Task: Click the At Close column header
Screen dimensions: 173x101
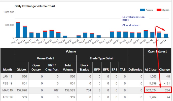Action: (151, 70)
